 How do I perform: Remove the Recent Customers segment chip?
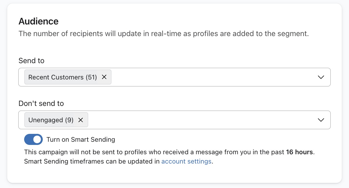click(x=104, y=77)
